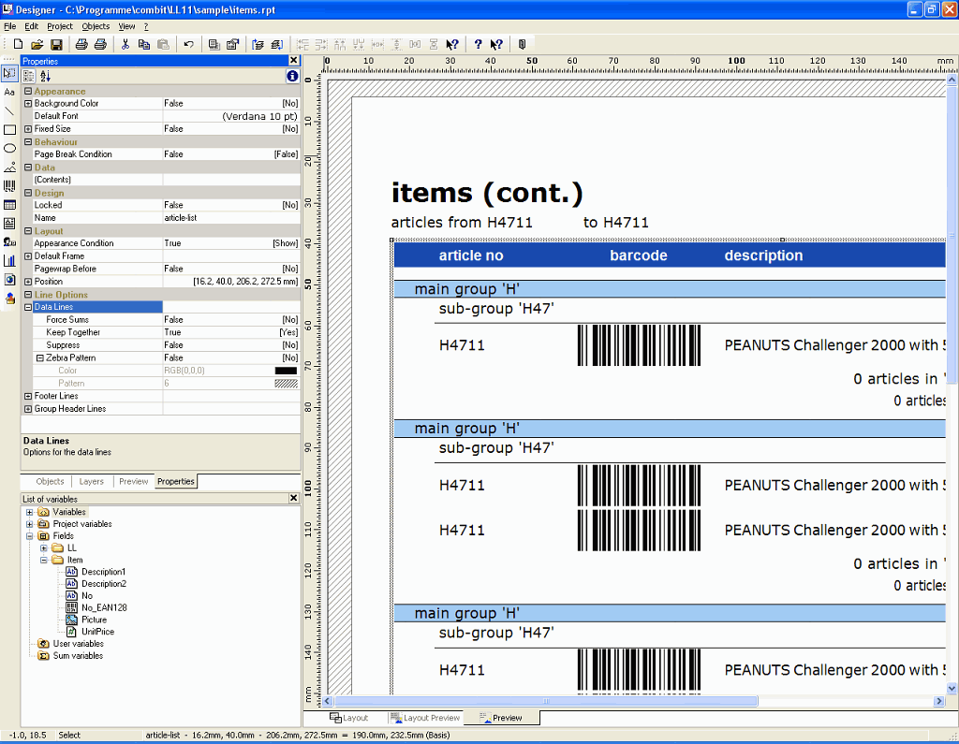Collapse the Data Lines property section
The image size is (959, 744).
26,306
